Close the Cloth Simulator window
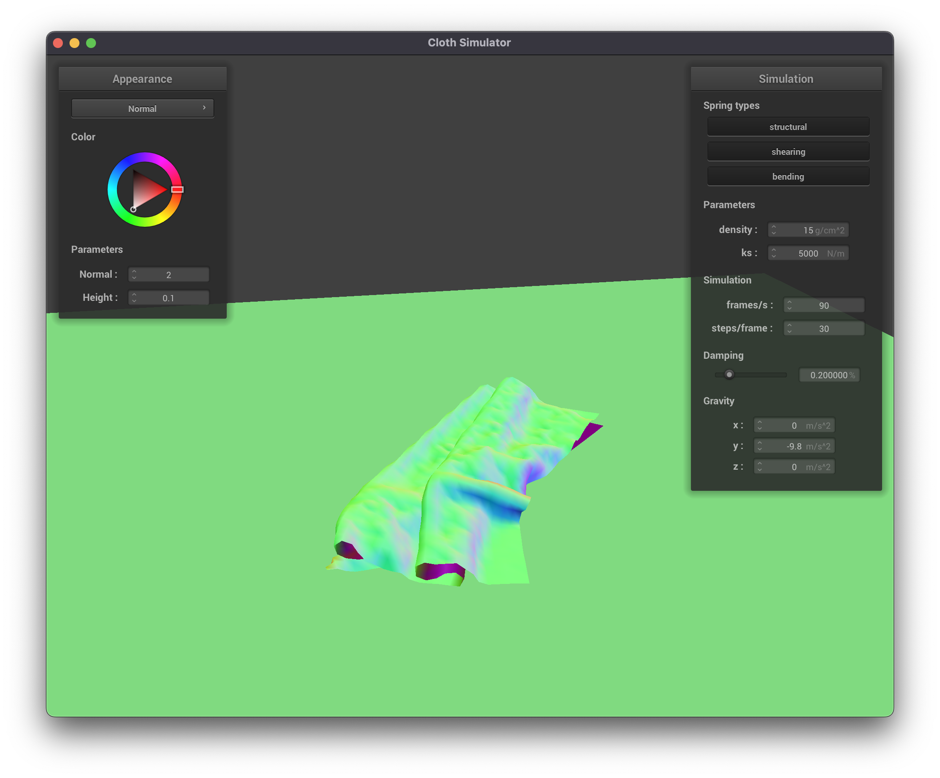The width and height of the screenshot is (940, 778). (x=58, y=43)
